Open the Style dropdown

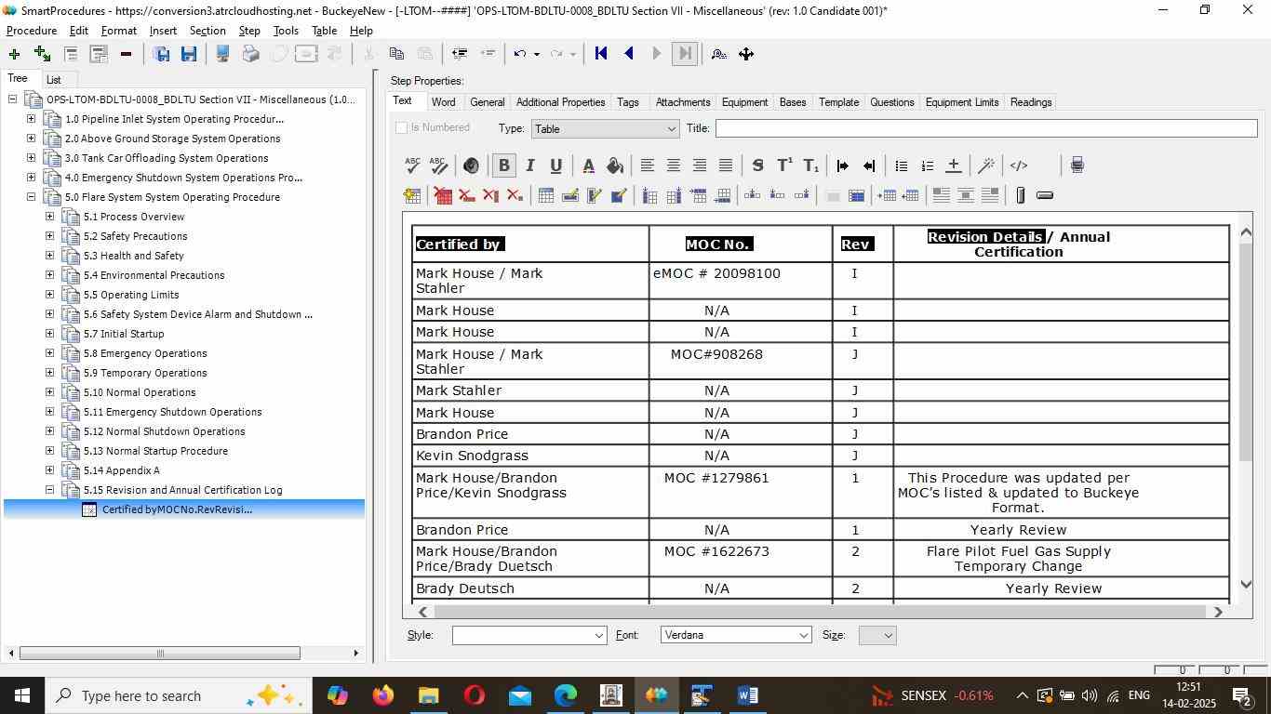click(x=529, y=635)
